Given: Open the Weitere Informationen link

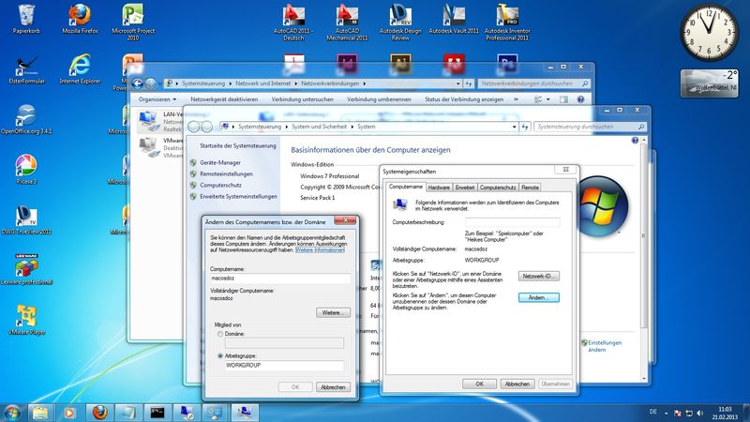Looking at the screenshot, I should tap(320, 250).
